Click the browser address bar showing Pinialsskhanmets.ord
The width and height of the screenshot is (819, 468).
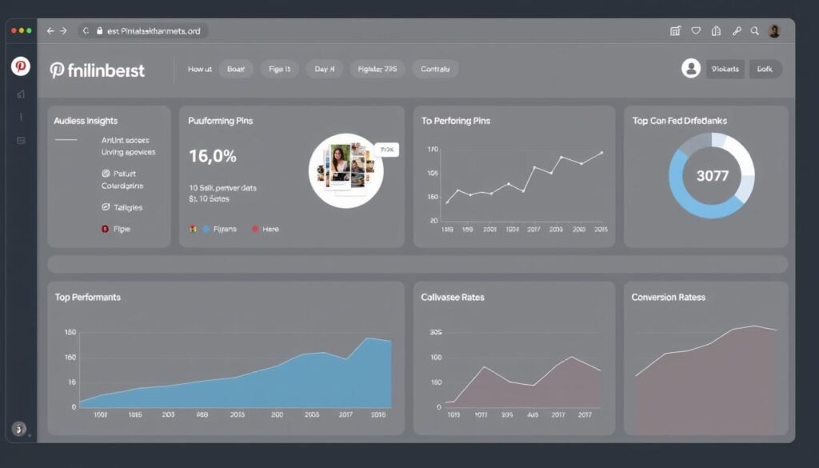point(144,30)
